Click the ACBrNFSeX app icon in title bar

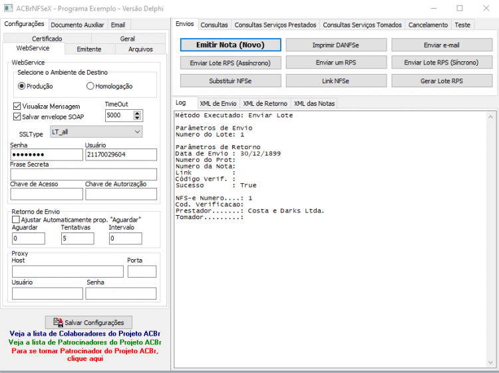click(8, 8)
